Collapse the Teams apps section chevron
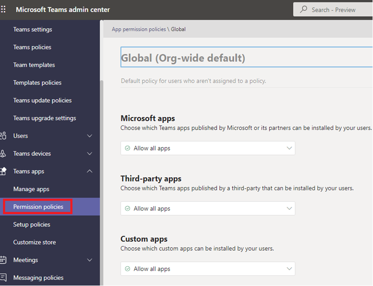The image size is (373, 286). click(90, 171)
